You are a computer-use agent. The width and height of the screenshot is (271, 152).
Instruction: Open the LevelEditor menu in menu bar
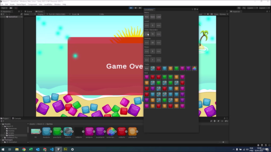tap(48, 4)
